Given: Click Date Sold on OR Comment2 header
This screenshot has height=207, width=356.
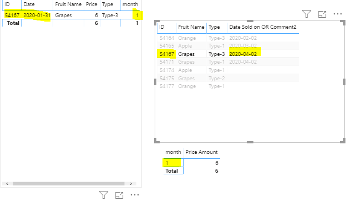Looking at the screenshot, I should tap(263, 27).
